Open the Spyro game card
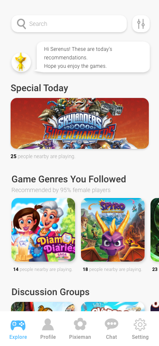Viewport: 159px width, 346px height. (113, 230)
